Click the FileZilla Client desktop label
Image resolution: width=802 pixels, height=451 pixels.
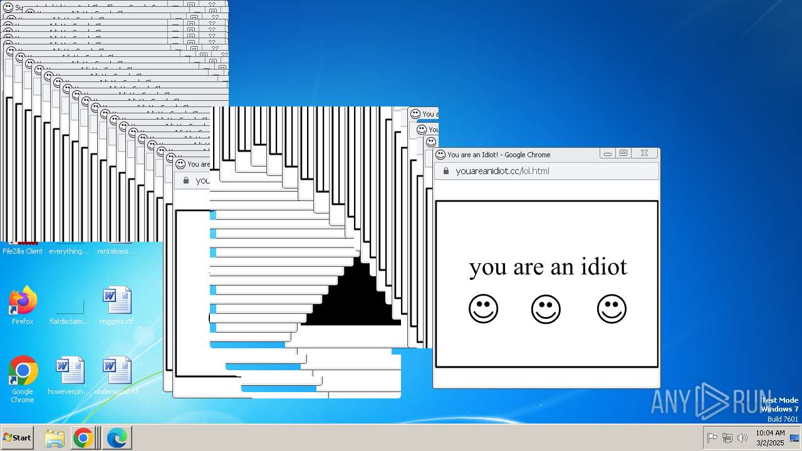(x=23, y=251)
